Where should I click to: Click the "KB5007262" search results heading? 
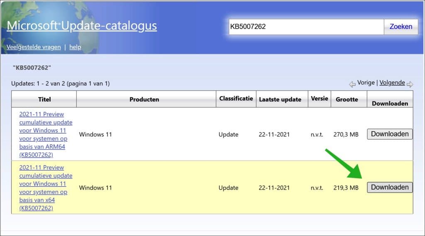tap(32, 67)
